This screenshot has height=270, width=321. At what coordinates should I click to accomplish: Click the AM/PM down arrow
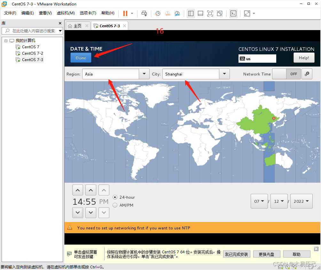point(104,213)
